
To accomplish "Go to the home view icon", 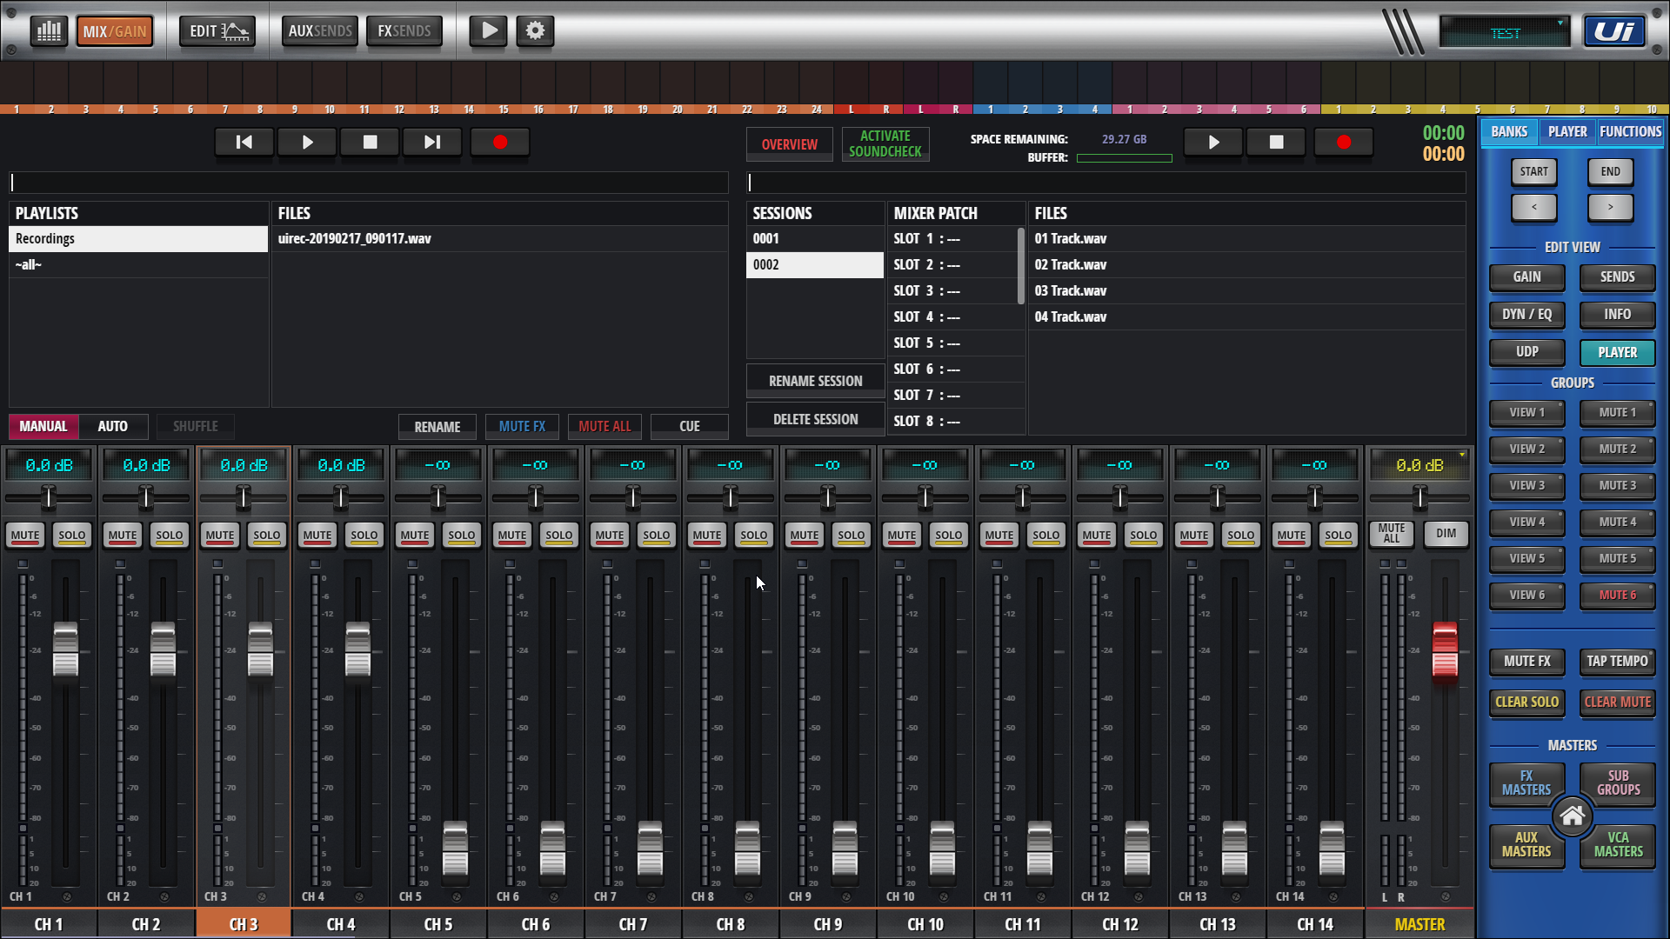I will click(x=1572, y=816).
